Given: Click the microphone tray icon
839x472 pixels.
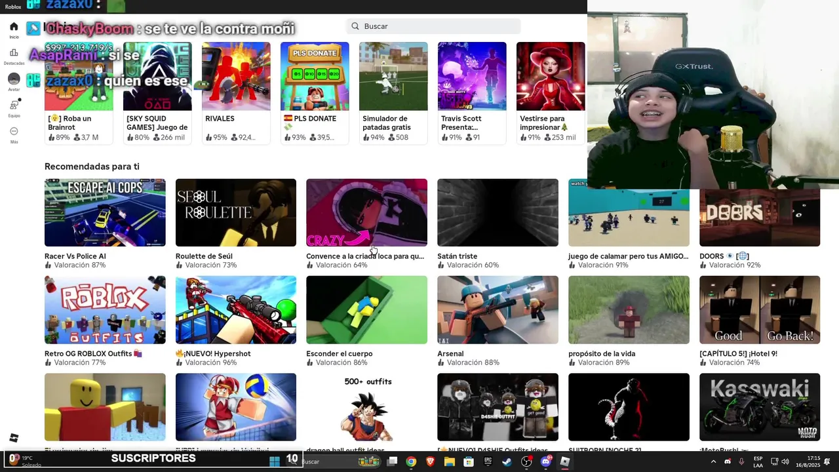Looking at the screenshot, I should [741, 462].
